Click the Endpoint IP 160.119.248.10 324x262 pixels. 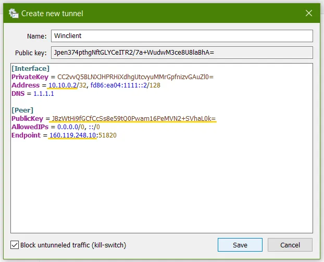point(72,135)
